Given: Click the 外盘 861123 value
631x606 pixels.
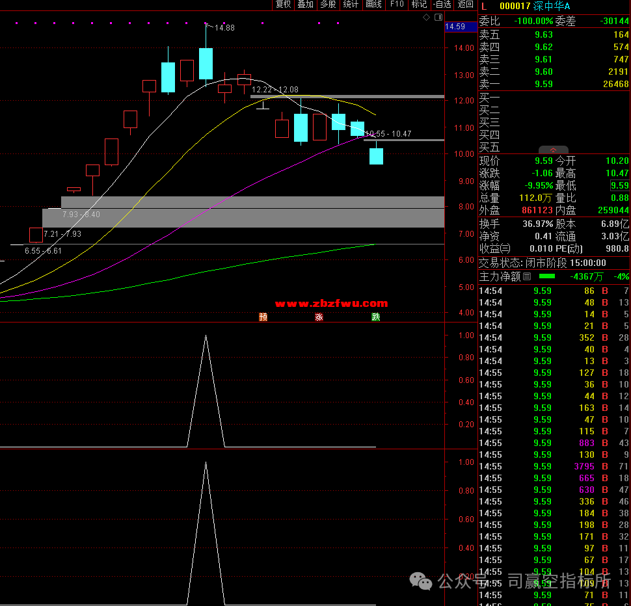Looking at the screenshot, I should (537, 210).
